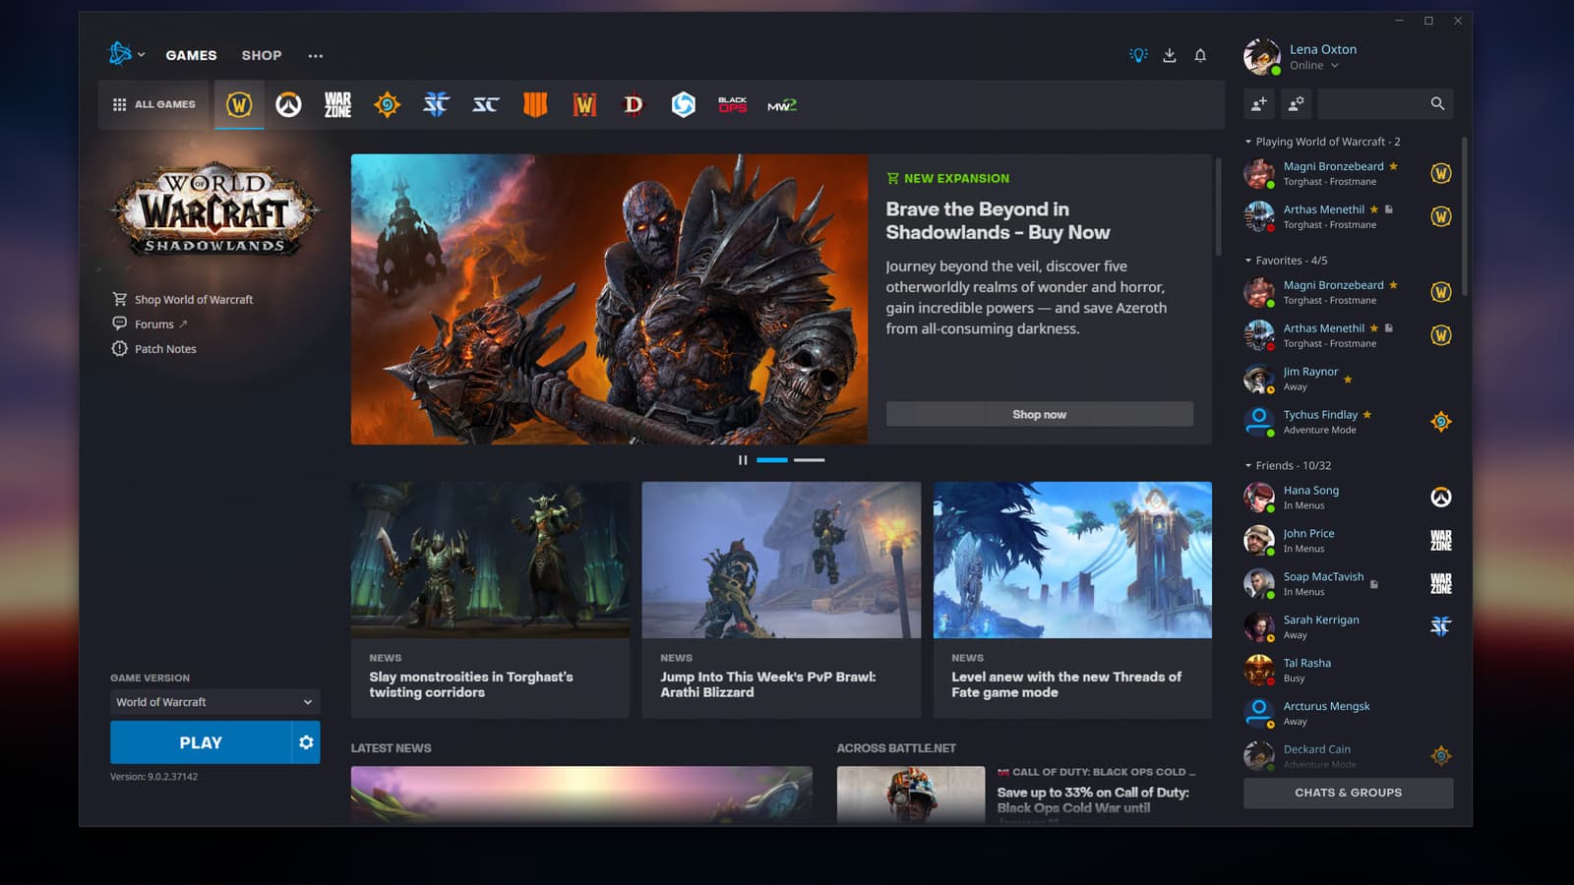Click Lena Oxton's profile avatar
1574x885 pixels.
click(1261, 57)
